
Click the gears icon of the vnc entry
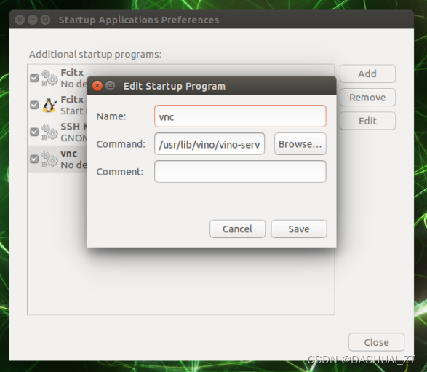pos(49,159)
